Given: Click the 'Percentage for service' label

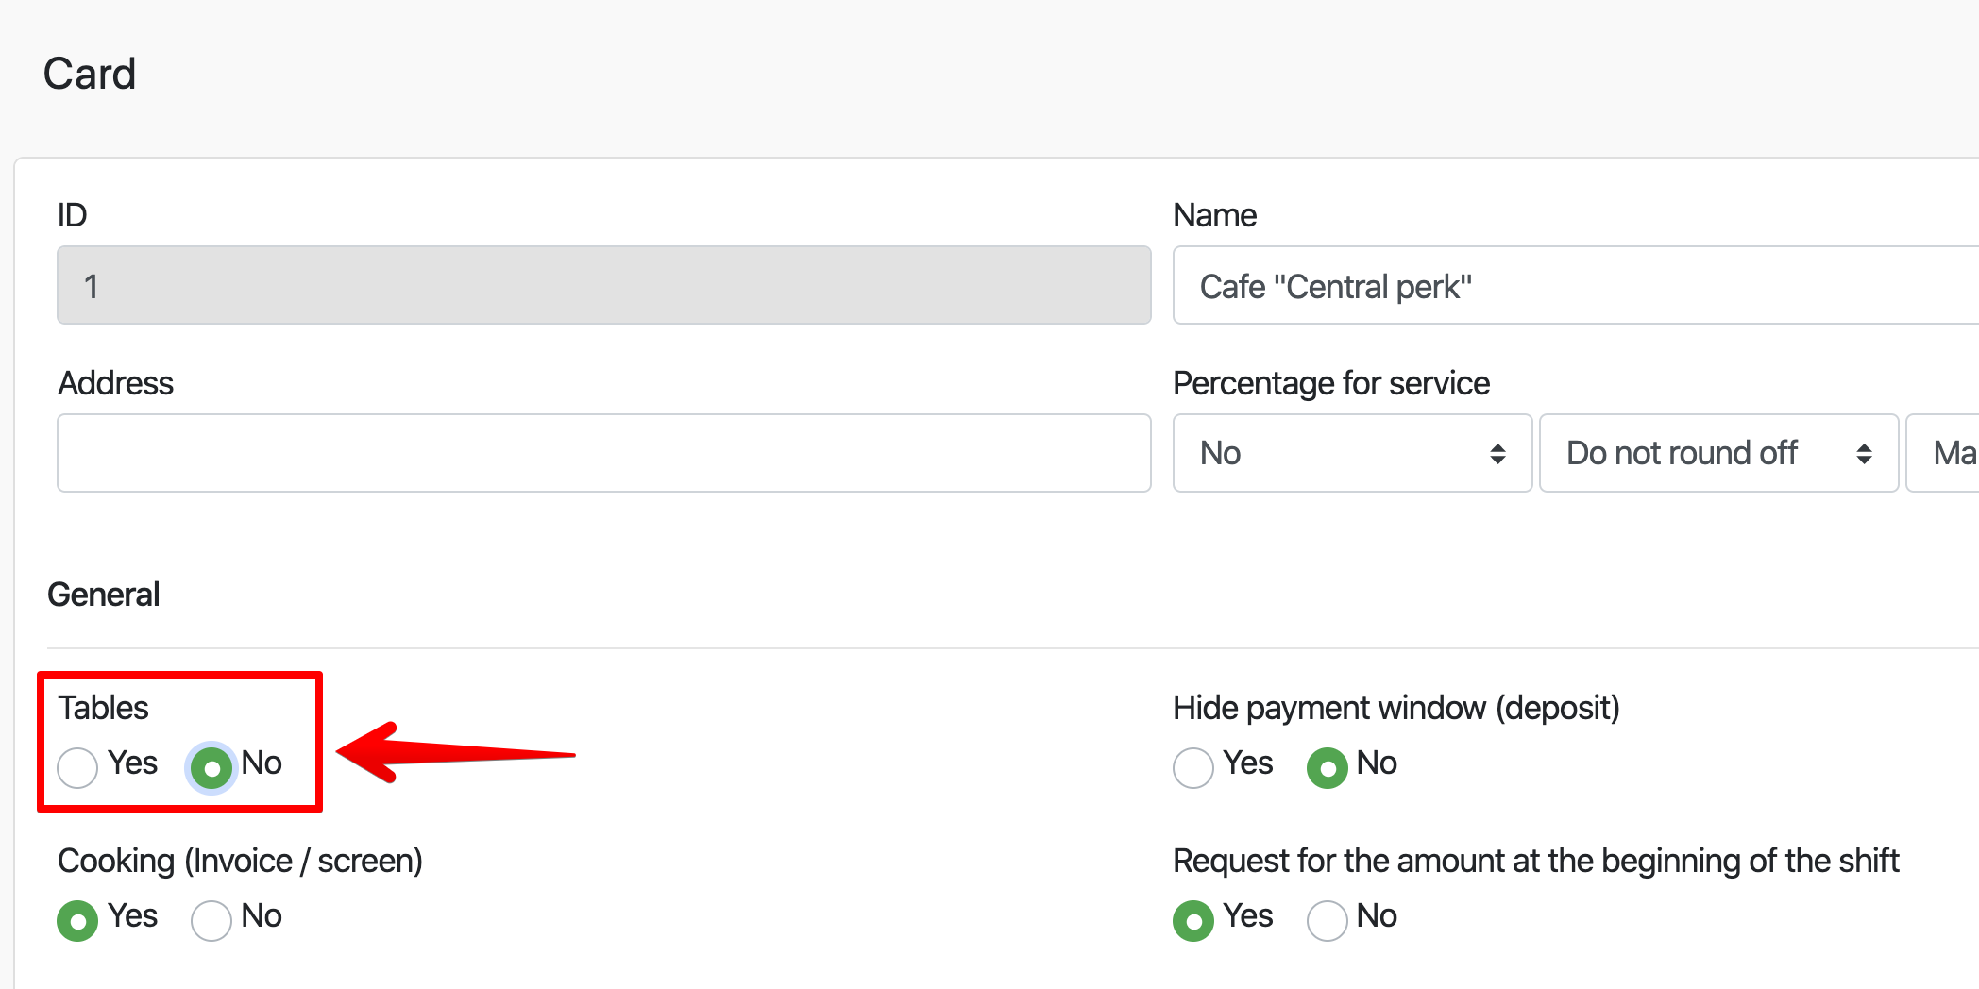Looking at the screenshot, I should [x=1330, y=383].
